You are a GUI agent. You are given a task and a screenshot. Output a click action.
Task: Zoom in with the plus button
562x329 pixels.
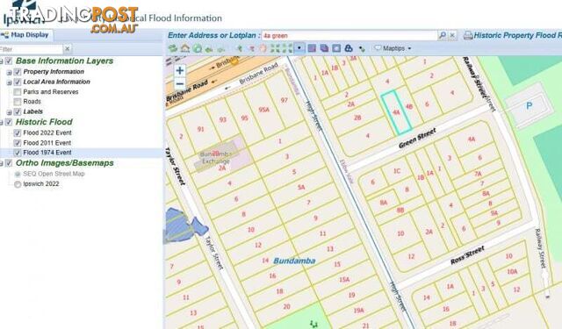(180, 70)
